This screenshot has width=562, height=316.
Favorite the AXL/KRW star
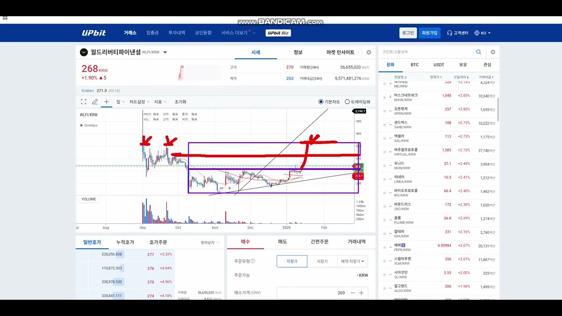[x=385, y=138]
